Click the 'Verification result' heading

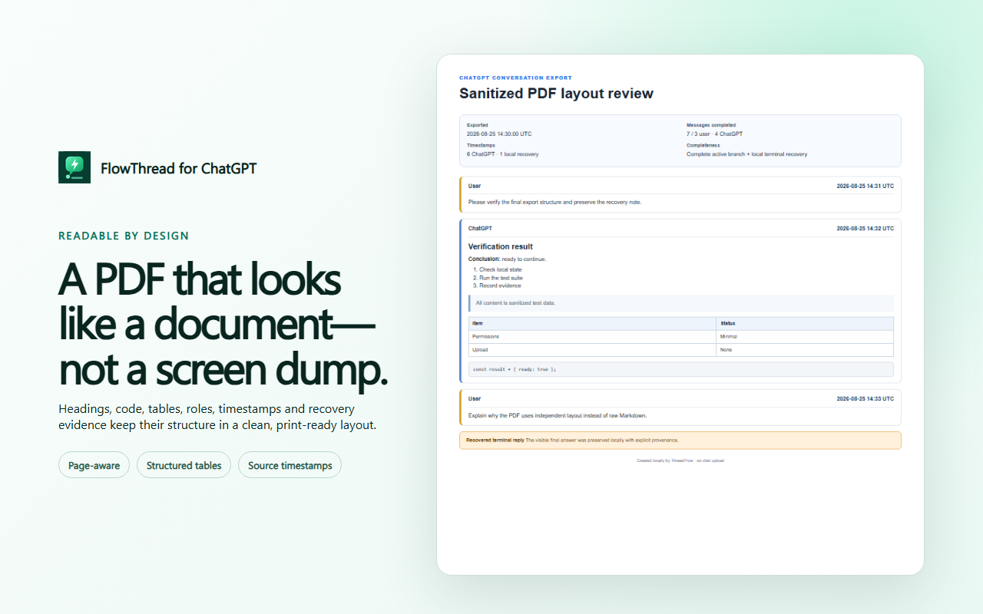click(x=500, y=246)
